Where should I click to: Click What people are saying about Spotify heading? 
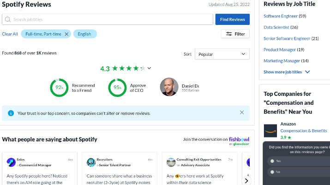49,139
